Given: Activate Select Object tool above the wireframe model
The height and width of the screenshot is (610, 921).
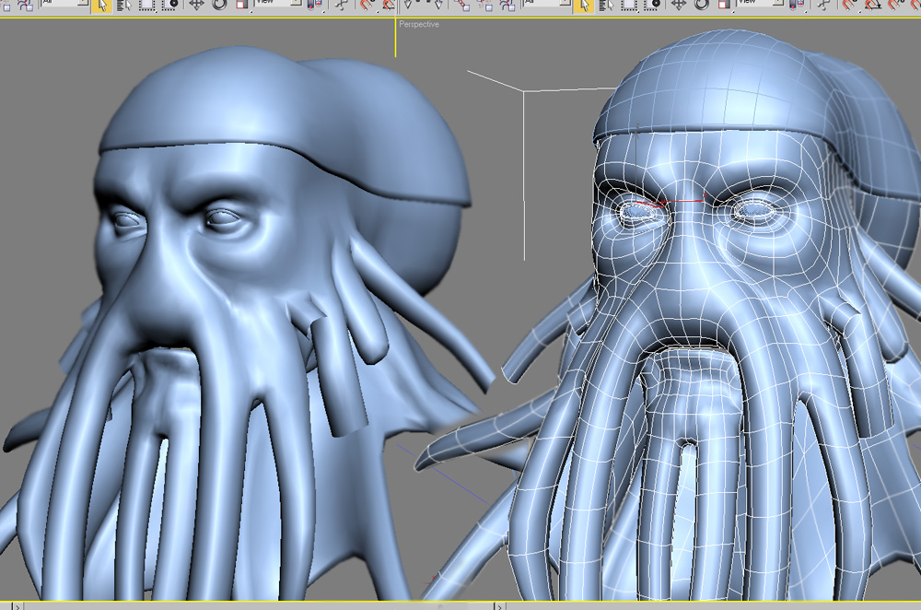Looking at the screenshot, I should point(584,6).
